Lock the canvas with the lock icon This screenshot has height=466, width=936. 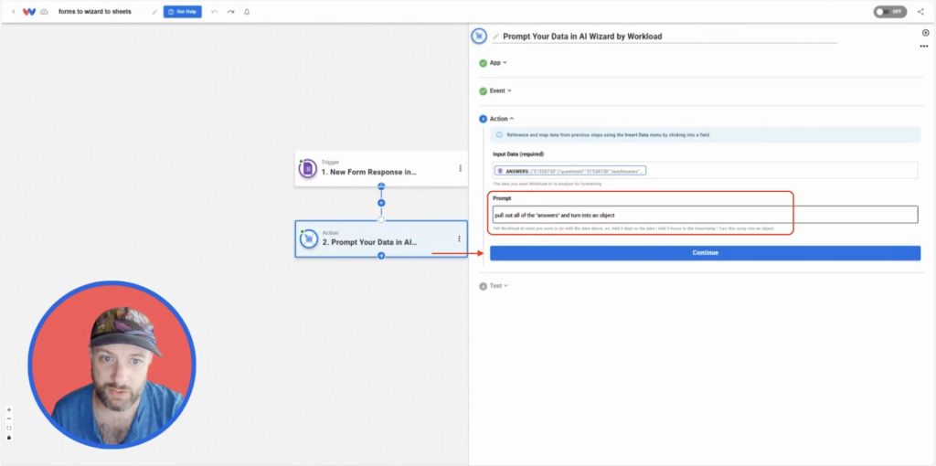click(9, 438)
